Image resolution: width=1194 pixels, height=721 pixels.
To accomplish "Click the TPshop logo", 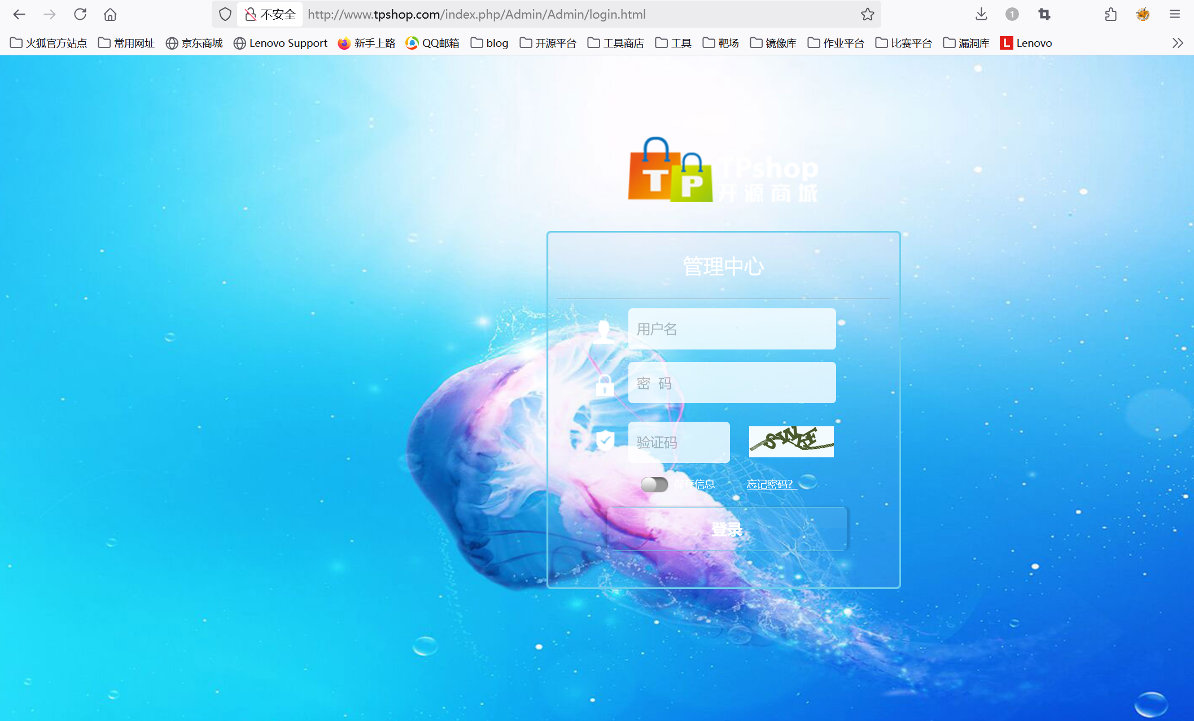I will (x=723, y=169).
